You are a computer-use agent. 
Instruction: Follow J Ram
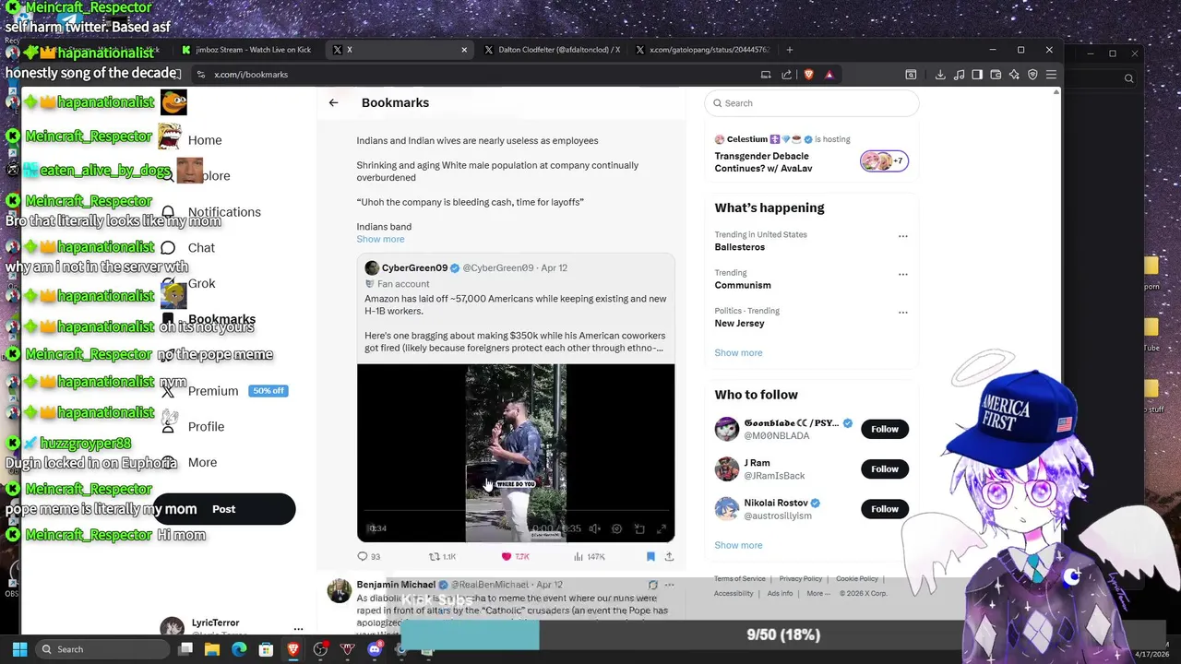885,468
